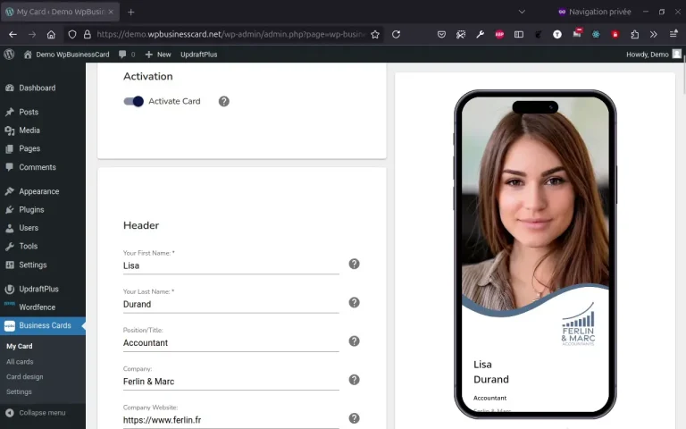Select the My Card browser tab

[x=61, y=12]
